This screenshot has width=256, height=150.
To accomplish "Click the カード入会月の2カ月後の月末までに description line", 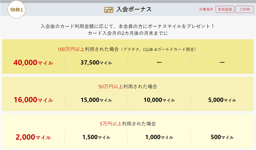I will (128, 33).
